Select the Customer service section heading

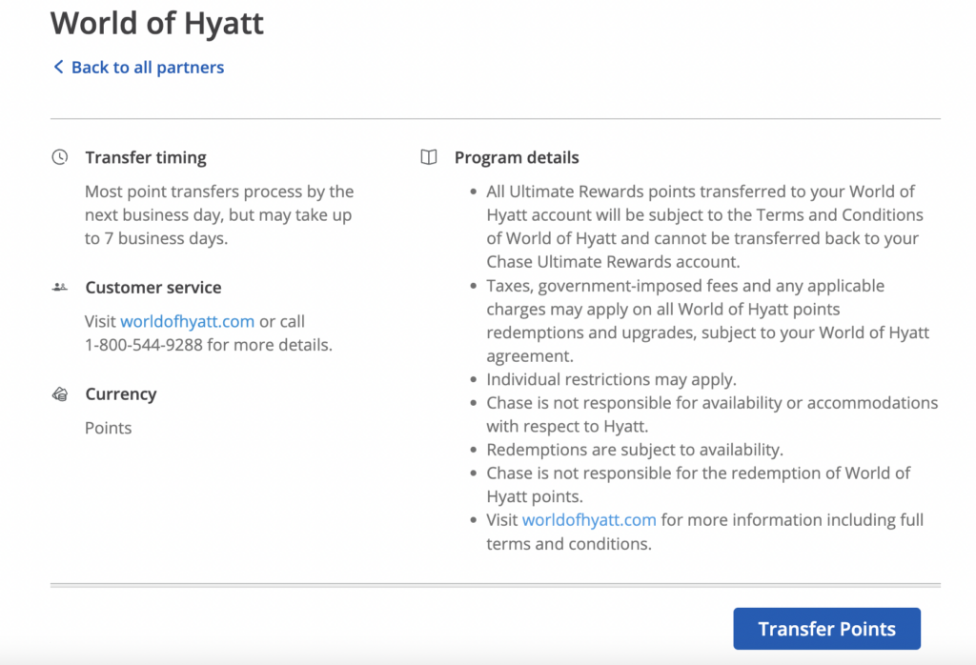pos(153,287)
